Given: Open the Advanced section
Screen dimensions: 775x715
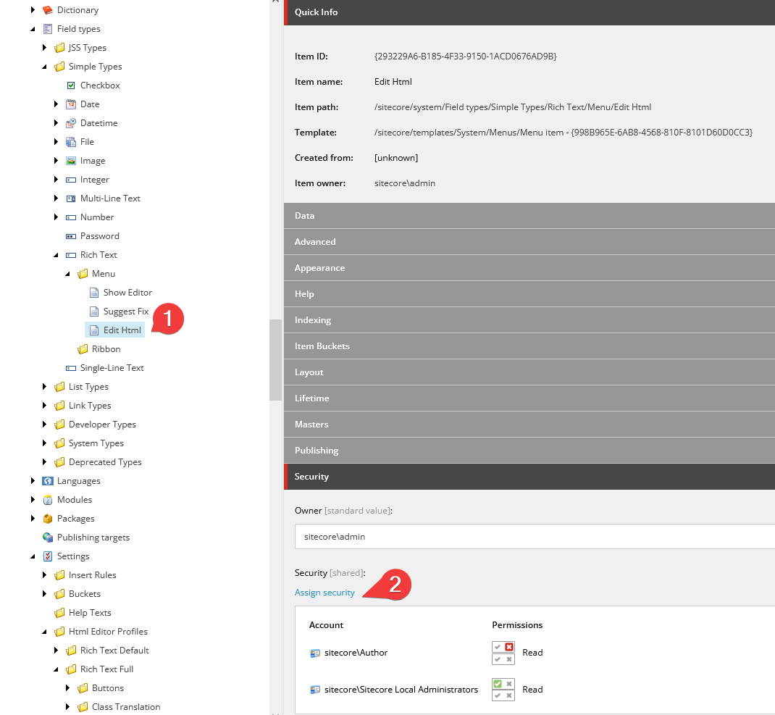Looking at the screenshot, I should pyautogui.click(x=529, y=242).
